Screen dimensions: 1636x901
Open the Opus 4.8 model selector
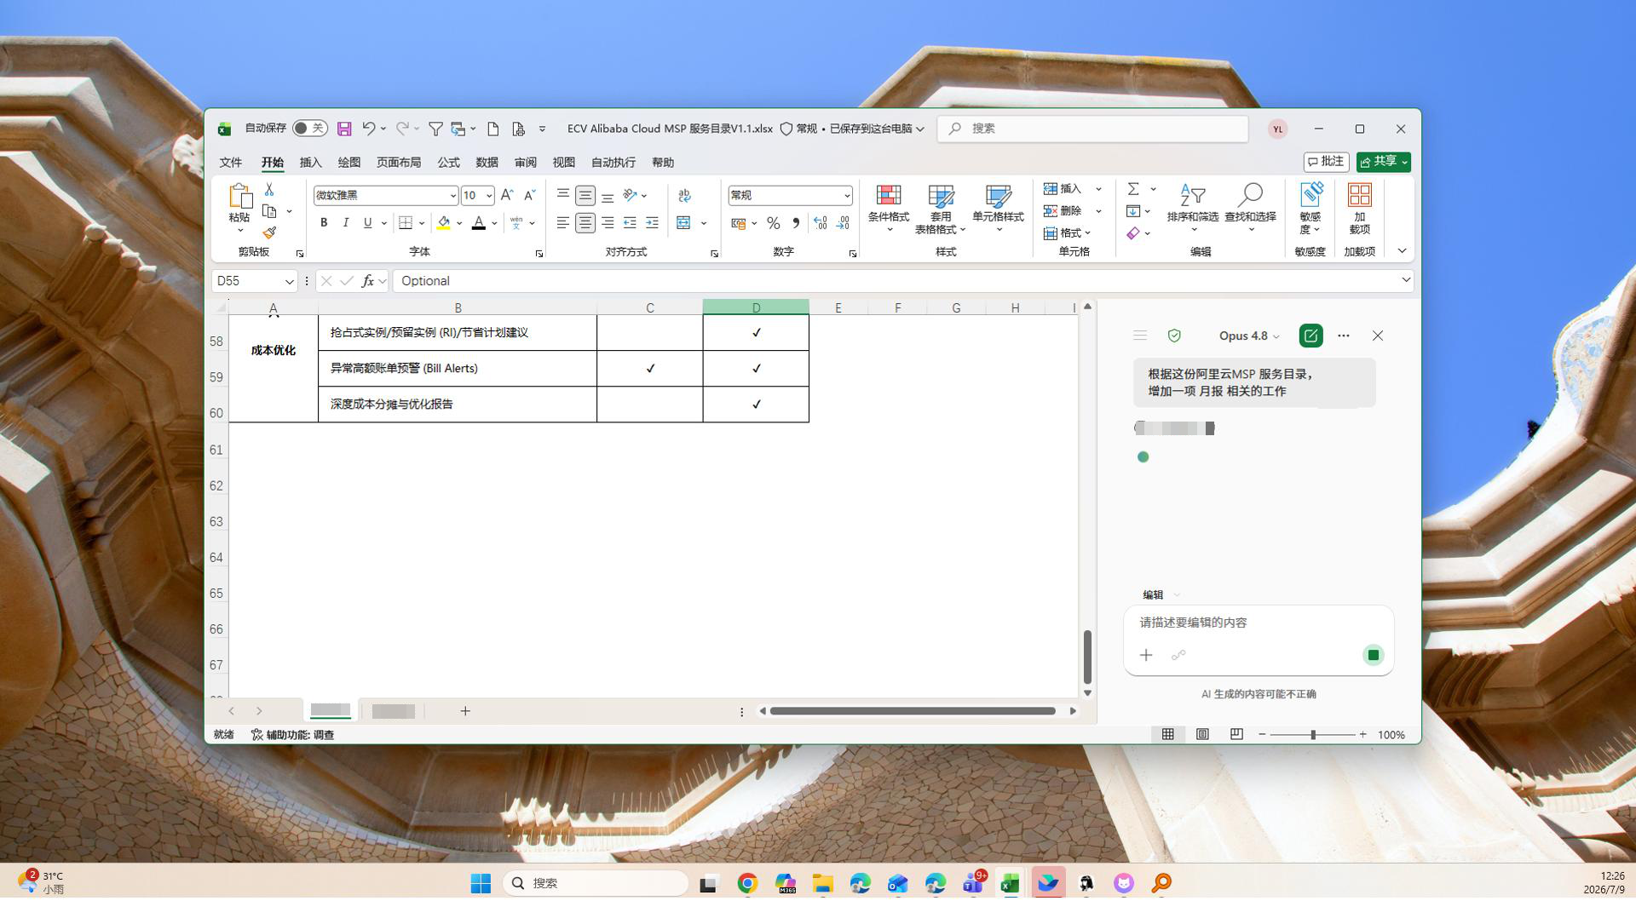coord(1249,336)
